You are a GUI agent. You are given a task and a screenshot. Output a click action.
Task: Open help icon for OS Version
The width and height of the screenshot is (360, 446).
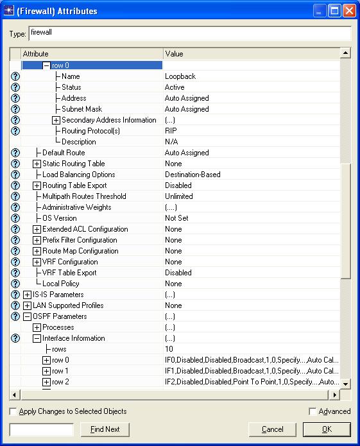click(x=15, y=218)
